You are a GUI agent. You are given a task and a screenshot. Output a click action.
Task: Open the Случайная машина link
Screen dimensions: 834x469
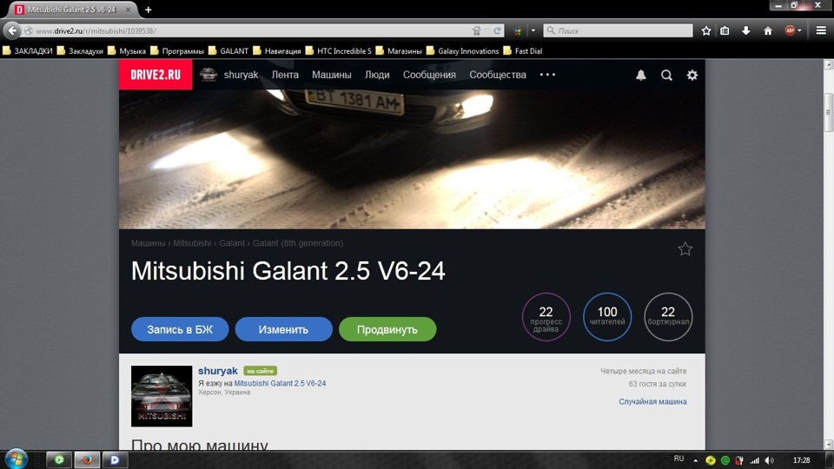(652, 401)
